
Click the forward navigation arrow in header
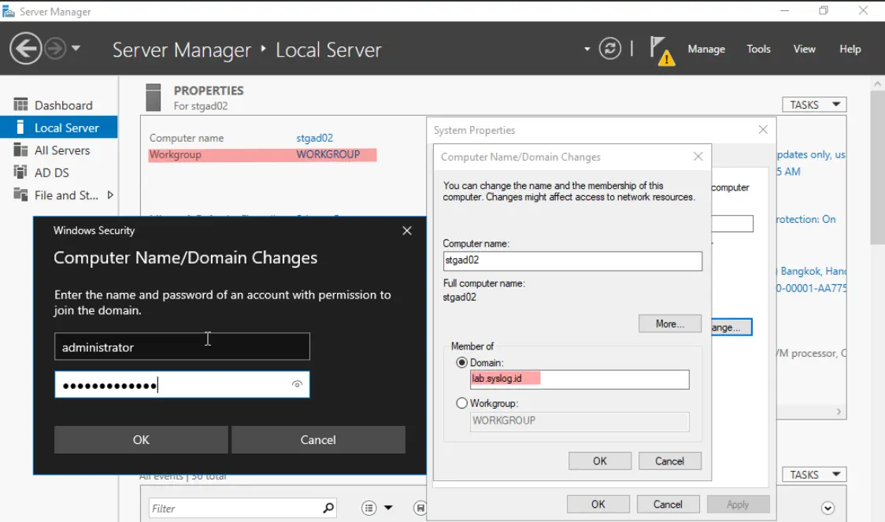(55, 49)
